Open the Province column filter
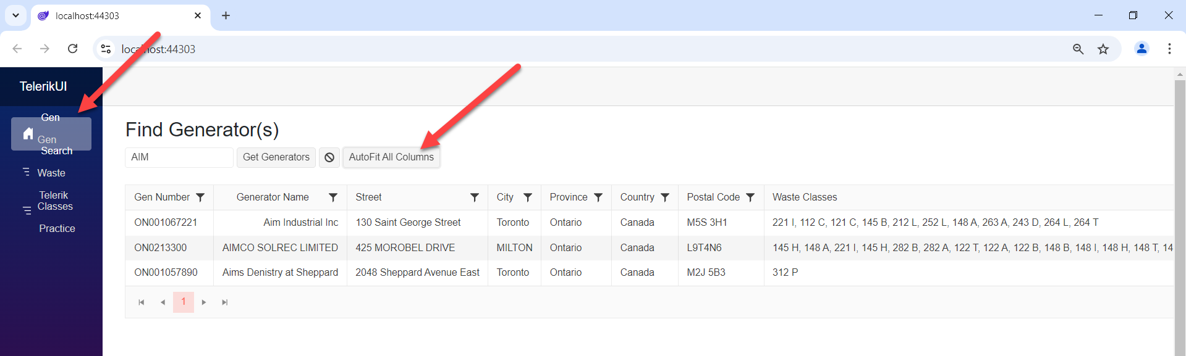The image size is (1186, 356). 598,197
